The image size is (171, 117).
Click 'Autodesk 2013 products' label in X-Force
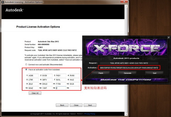point(126,58)
